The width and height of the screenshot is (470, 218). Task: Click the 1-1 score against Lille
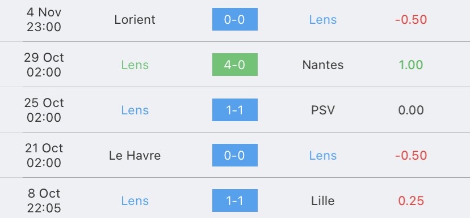234,200
